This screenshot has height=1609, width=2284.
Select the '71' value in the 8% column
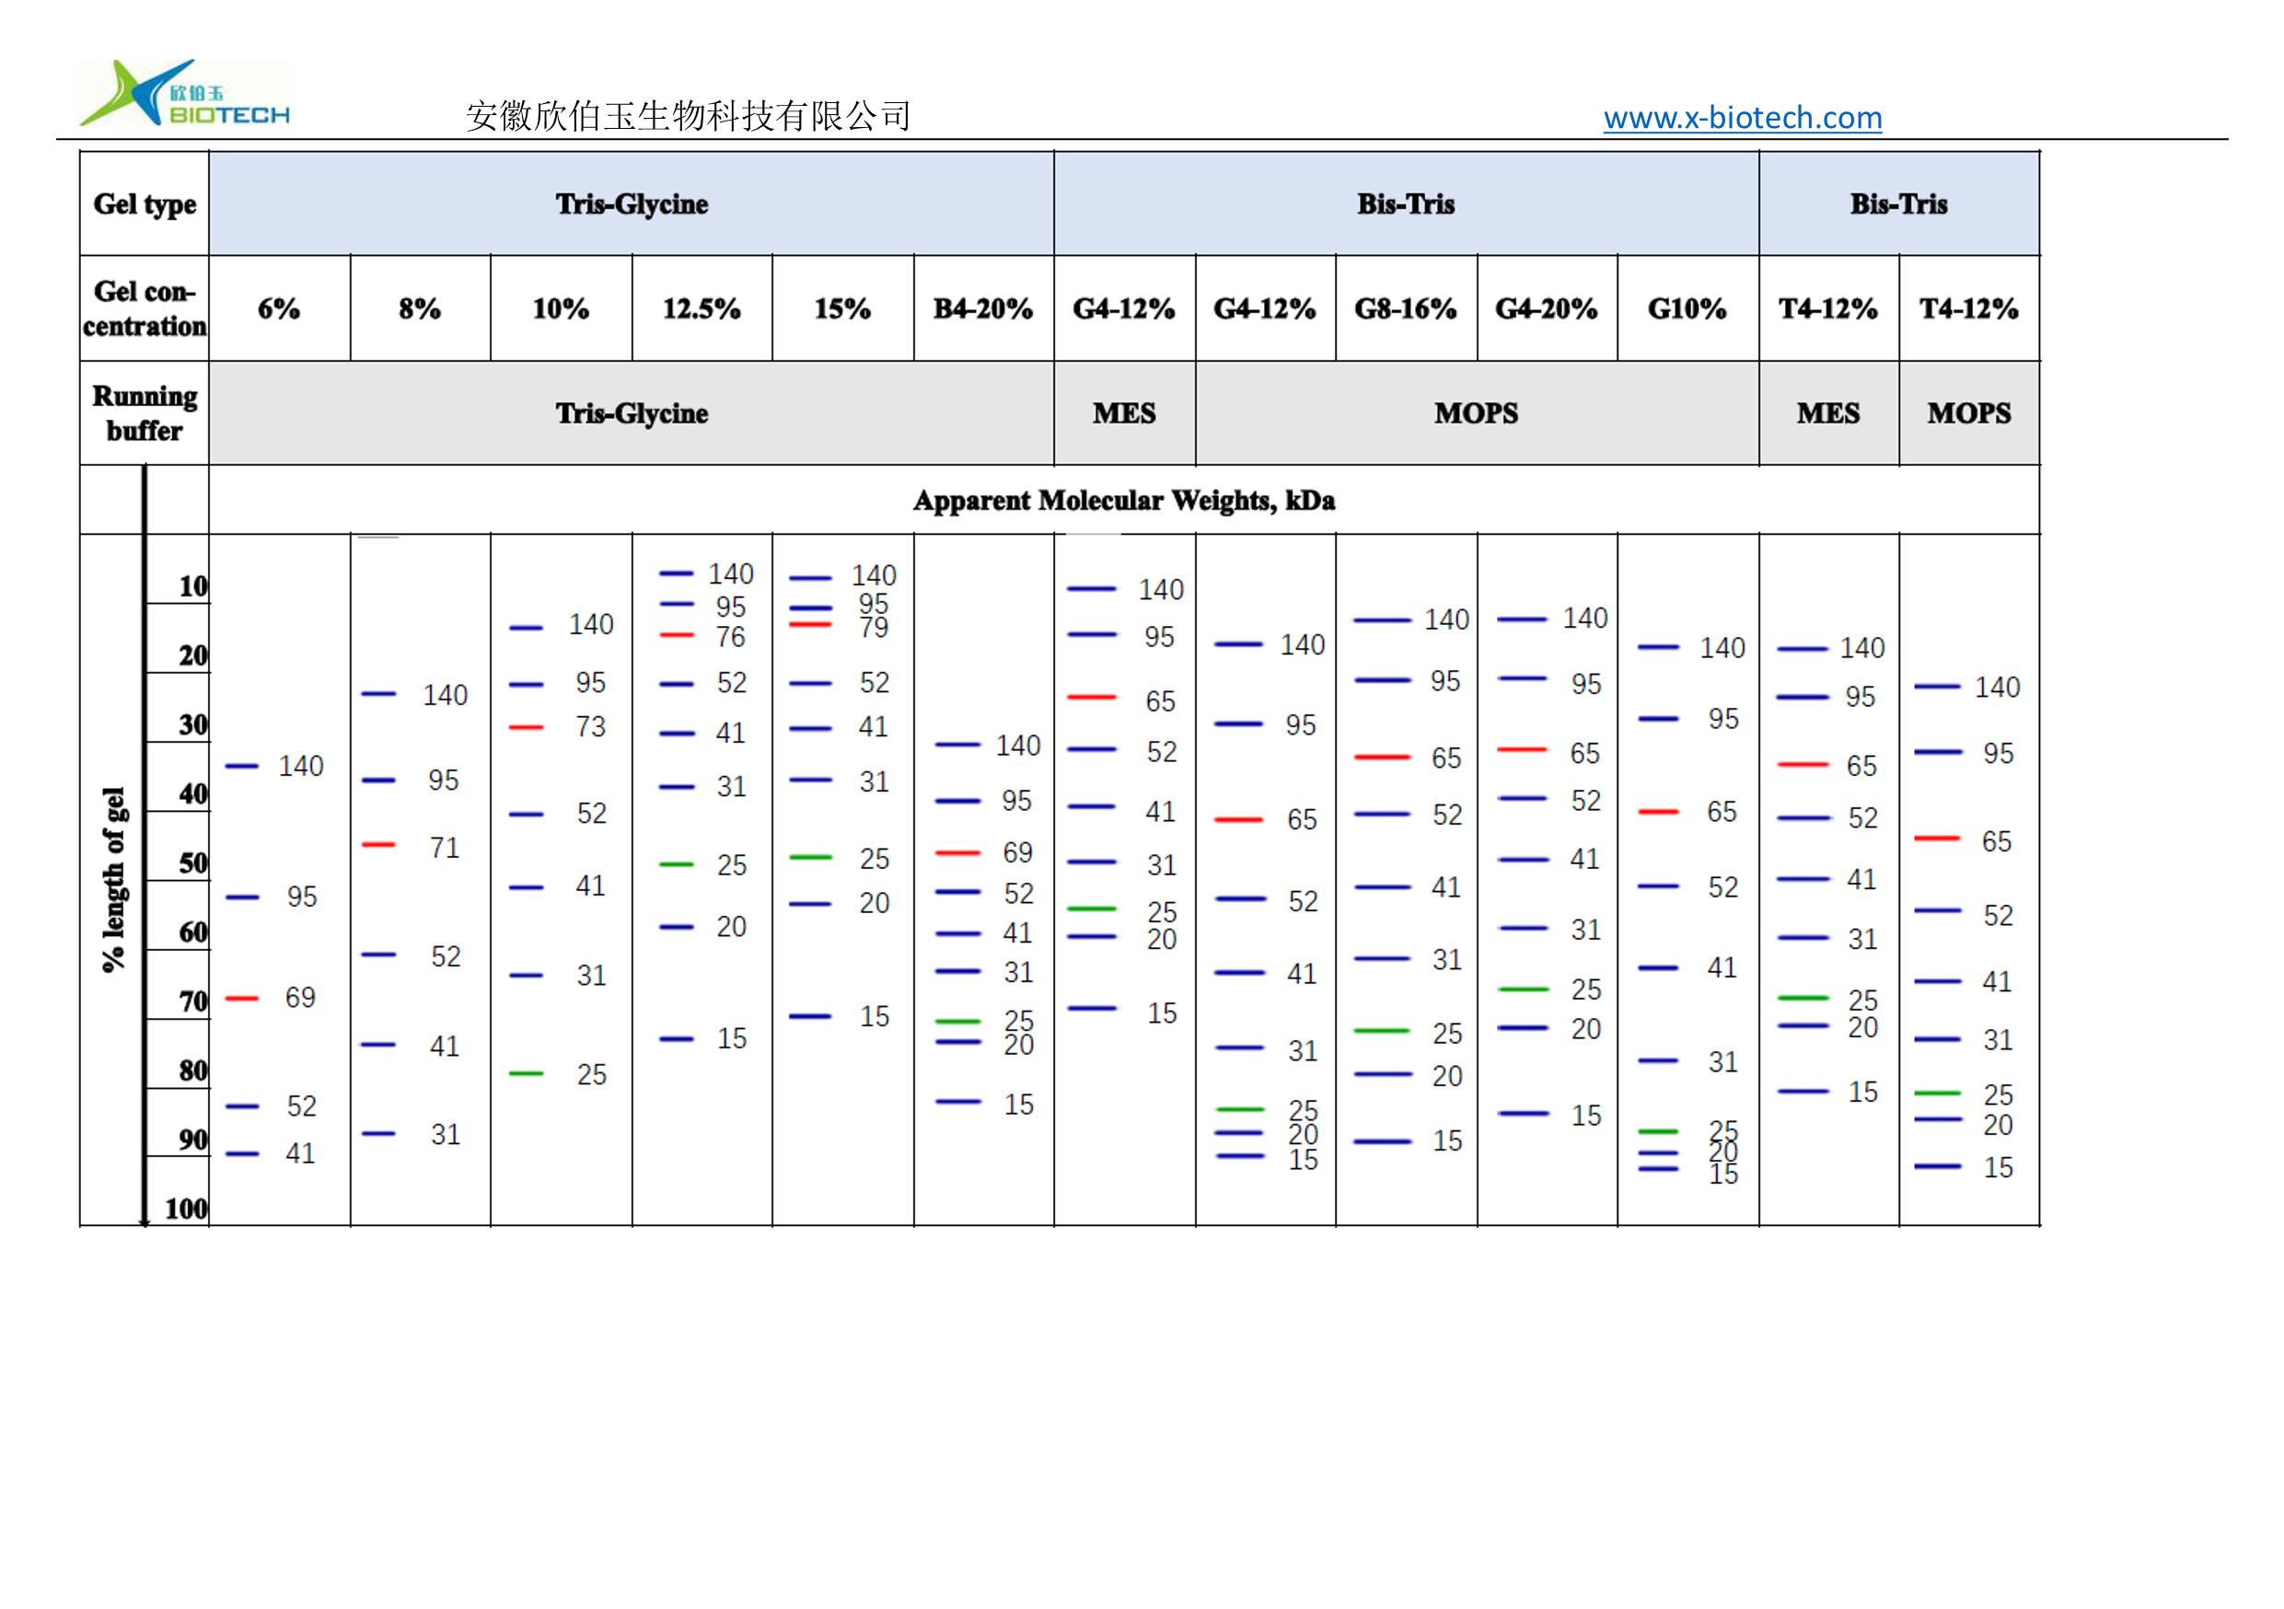click(x=444, y=847)
